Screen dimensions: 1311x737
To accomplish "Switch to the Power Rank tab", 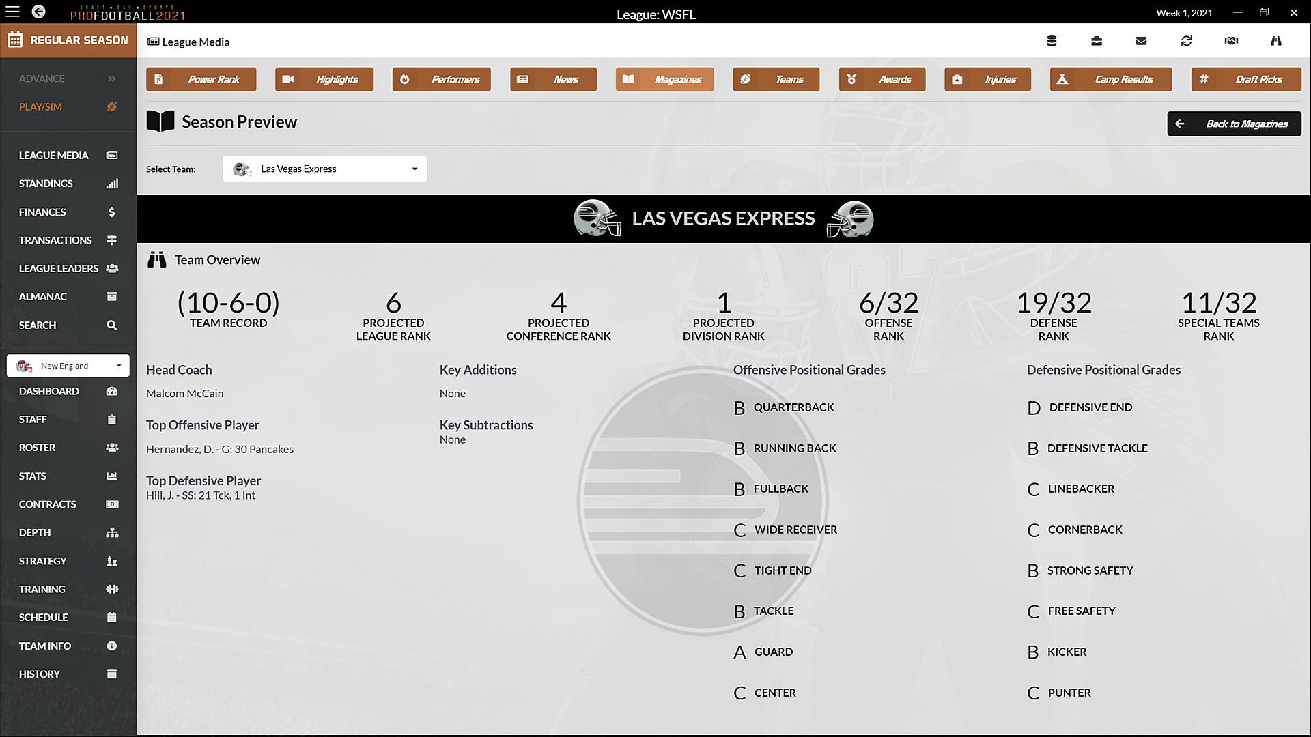I will point(201,79).
